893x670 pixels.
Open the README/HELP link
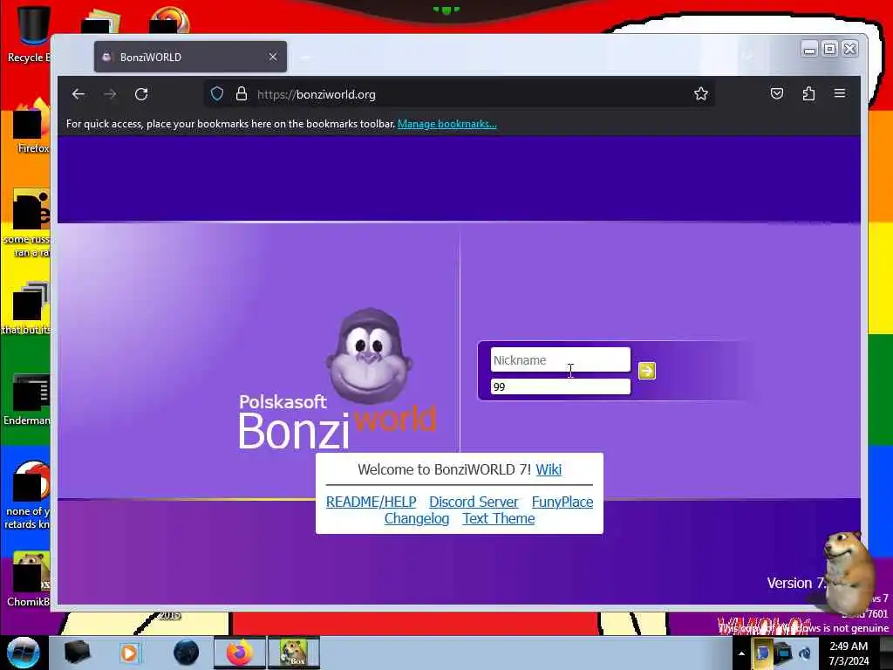coord(371,502)
